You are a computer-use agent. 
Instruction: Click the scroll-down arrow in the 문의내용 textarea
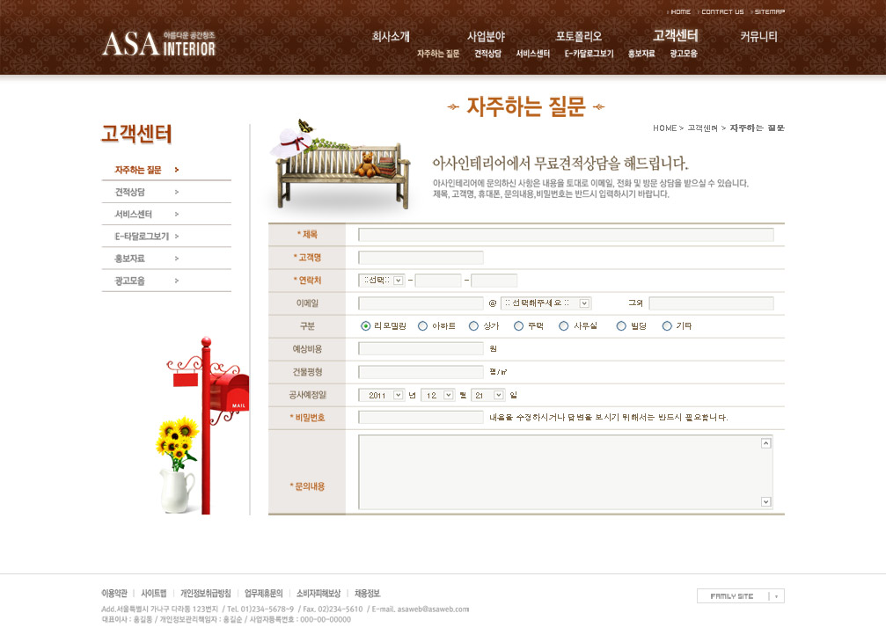765,501
